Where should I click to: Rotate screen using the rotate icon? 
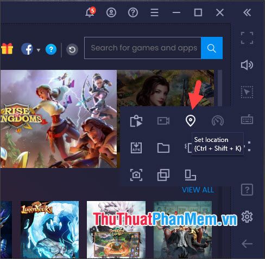[x=191, y=175]
